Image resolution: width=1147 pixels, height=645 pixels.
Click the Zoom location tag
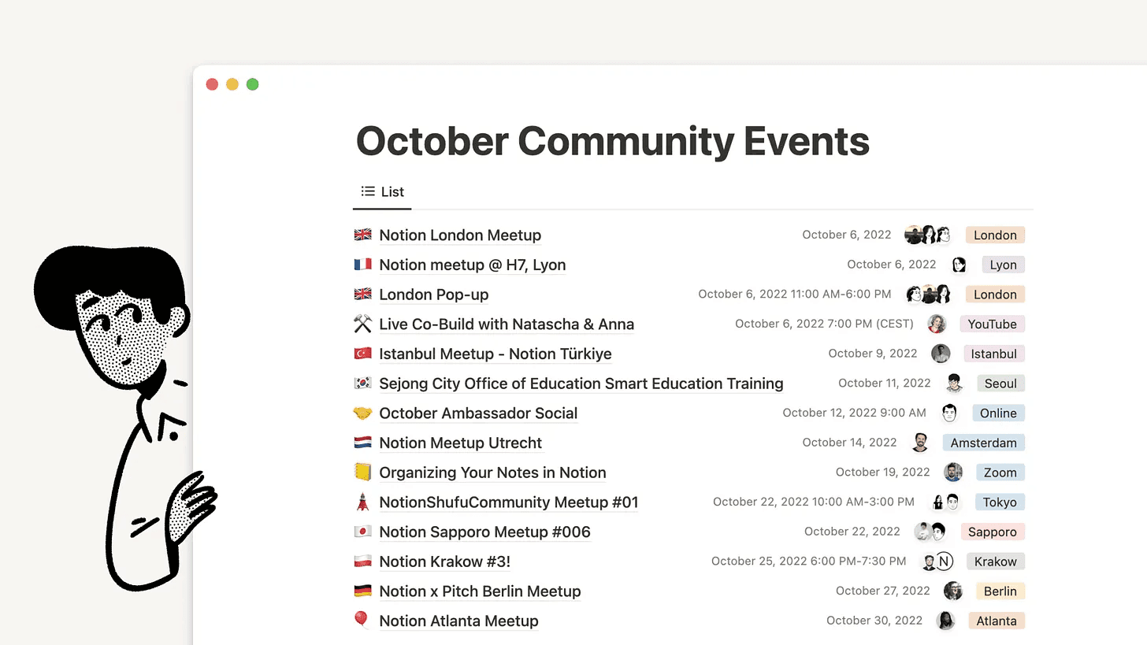click(1000, 473)
